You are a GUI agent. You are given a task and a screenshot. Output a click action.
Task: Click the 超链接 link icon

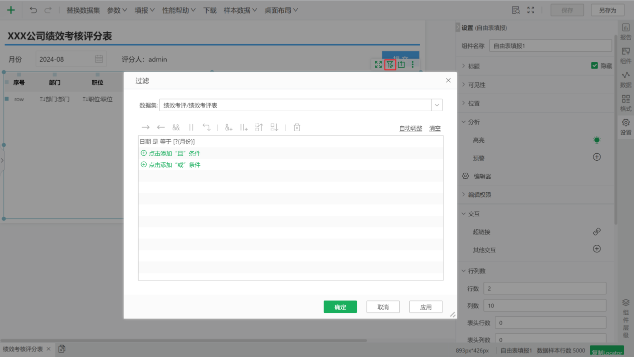click(596, 232)
